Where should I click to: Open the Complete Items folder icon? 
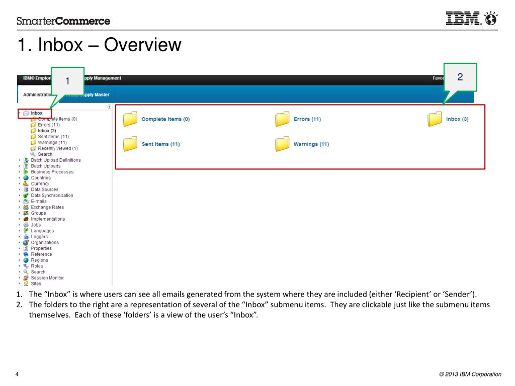click(x=130, y=119)
